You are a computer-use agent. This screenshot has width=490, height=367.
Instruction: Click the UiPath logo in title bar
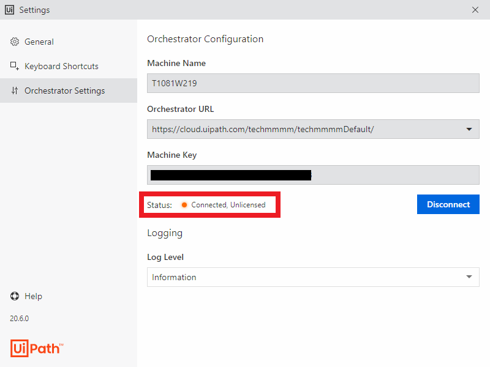10,10
